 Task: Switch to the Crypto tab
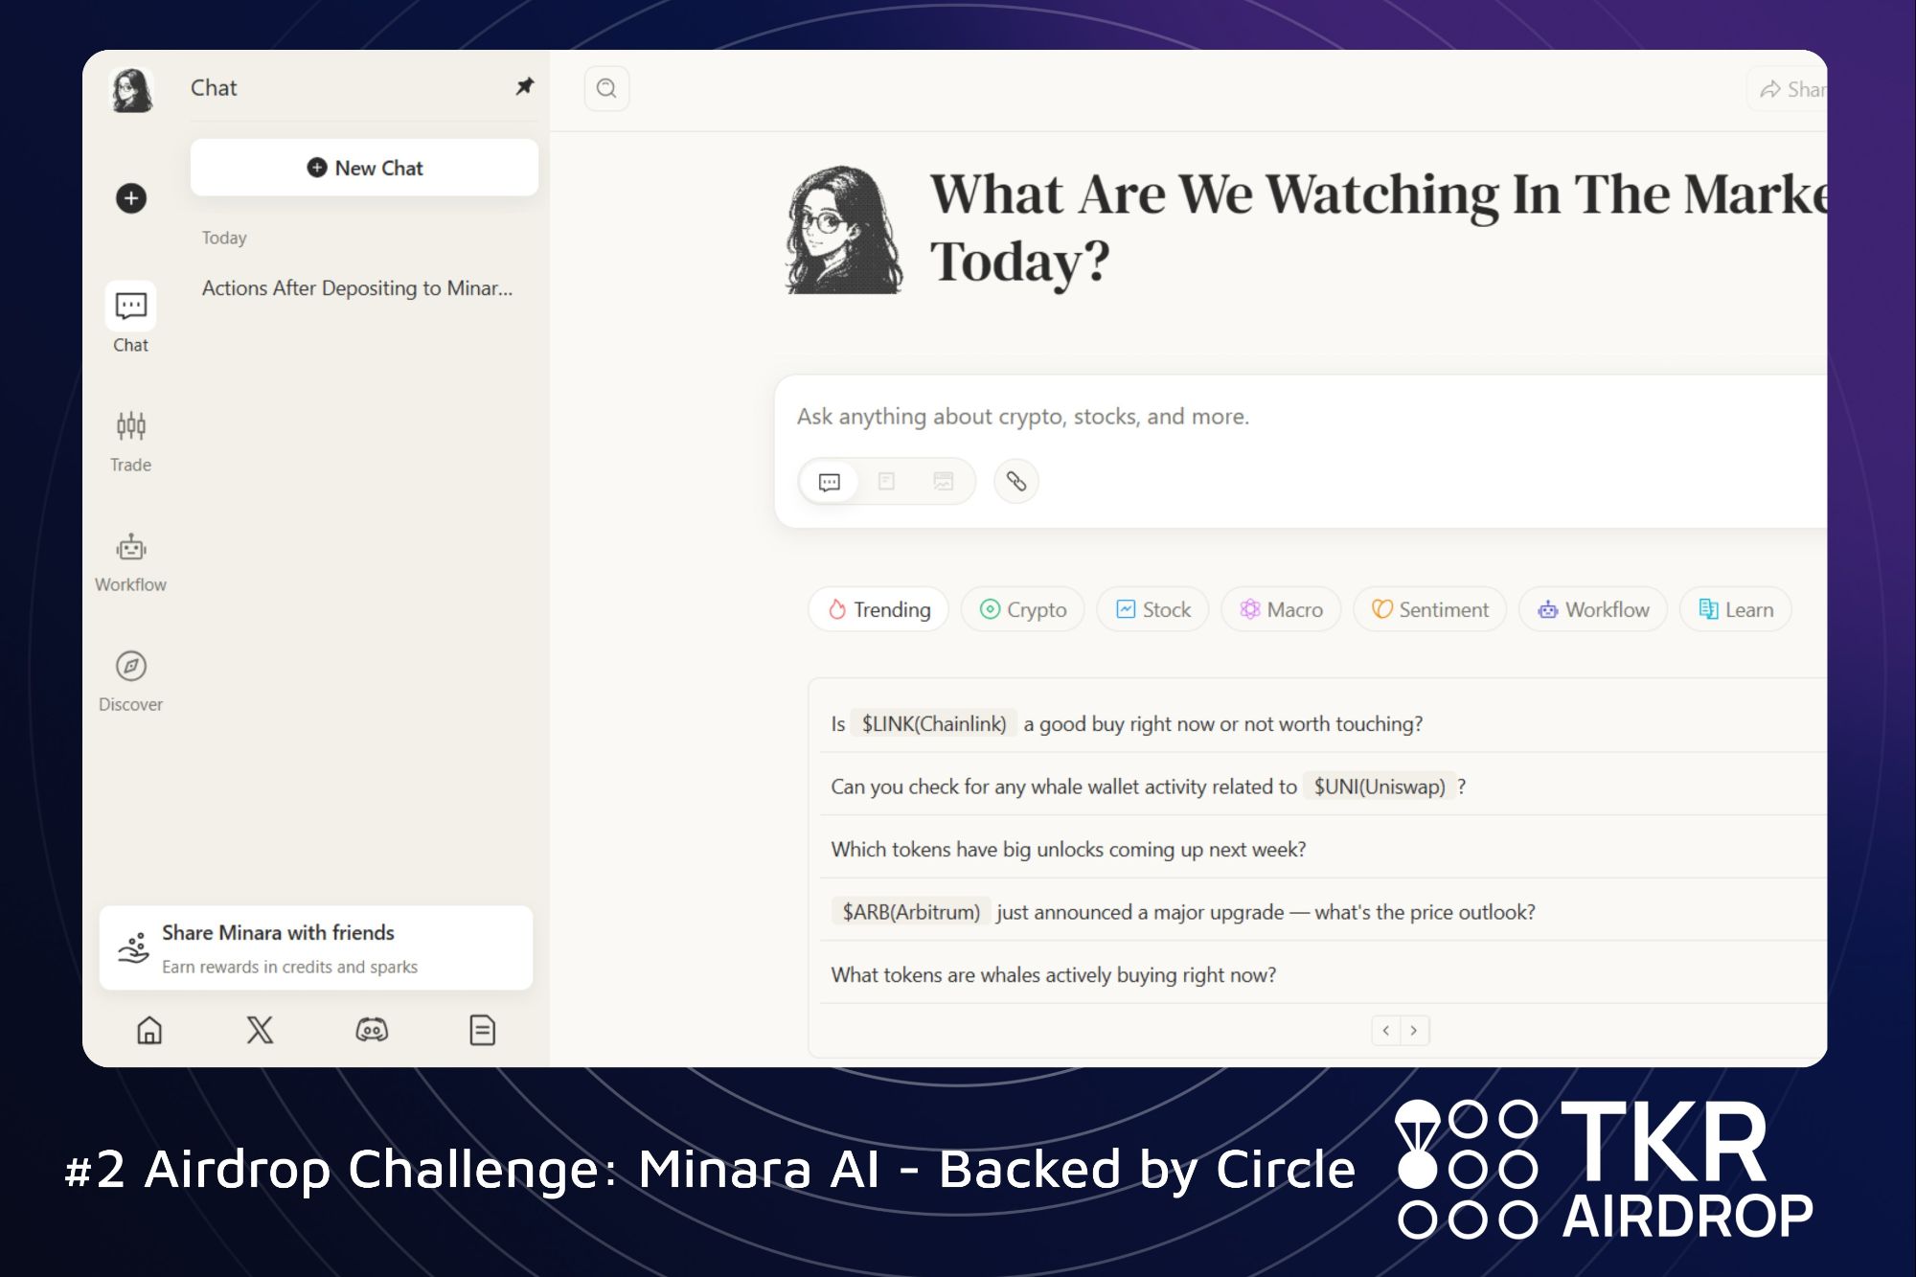coord(1022,609)
